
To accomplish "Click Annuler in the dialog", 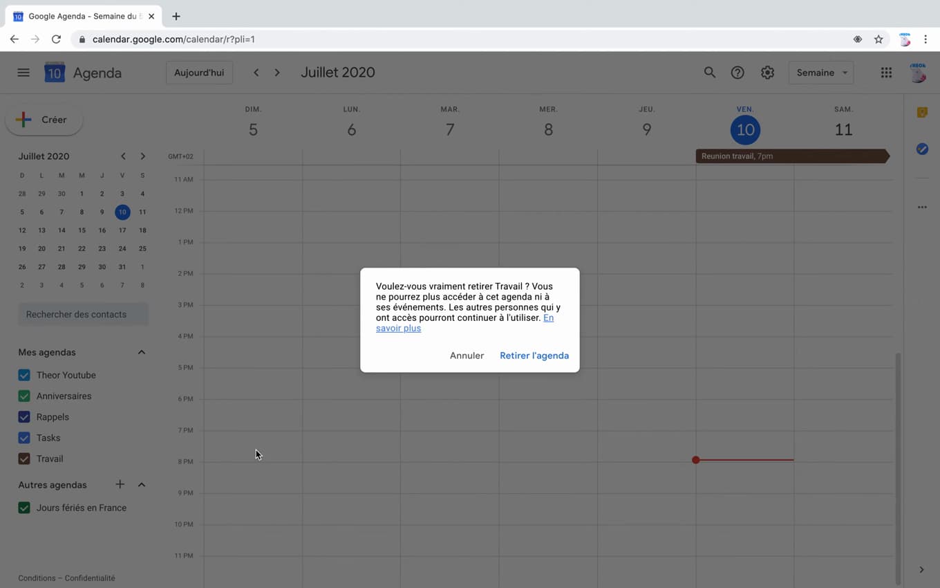I will [x=467, y=356].
